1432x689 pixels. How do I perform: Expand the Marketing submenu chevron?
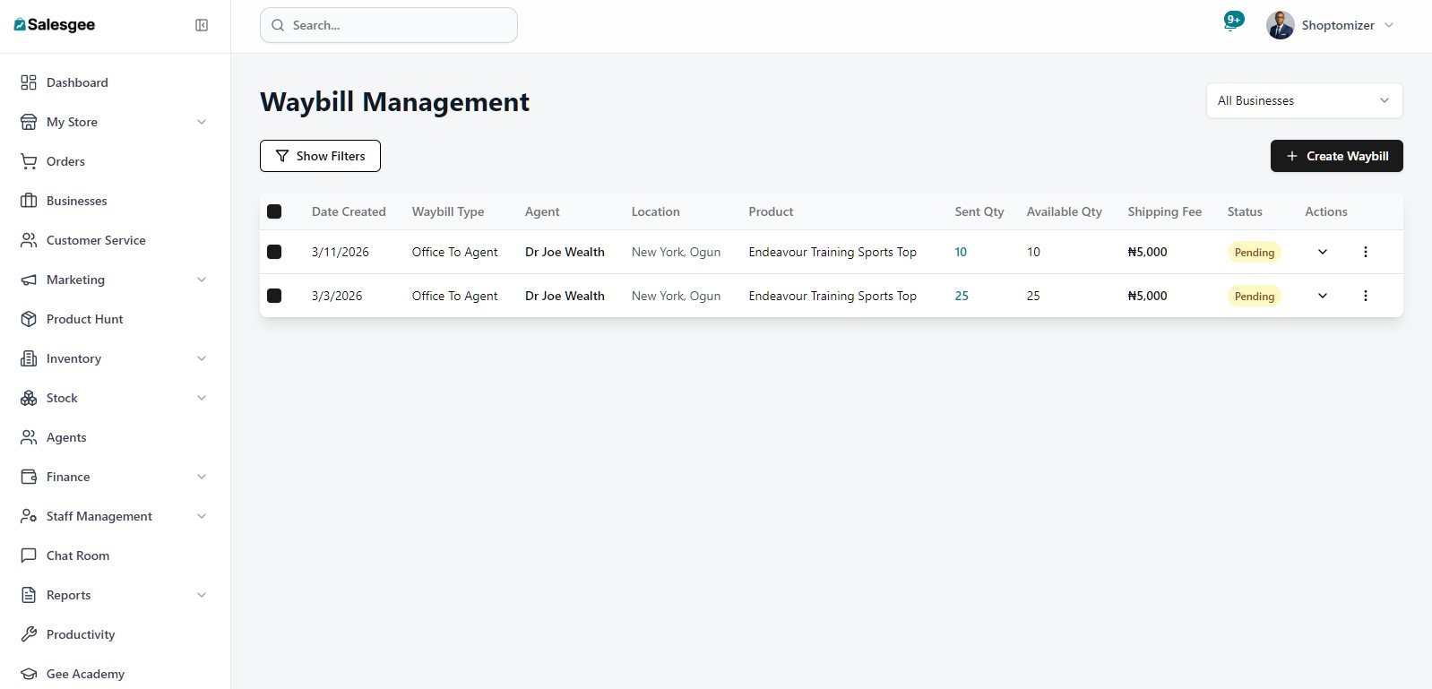(202, 280)
